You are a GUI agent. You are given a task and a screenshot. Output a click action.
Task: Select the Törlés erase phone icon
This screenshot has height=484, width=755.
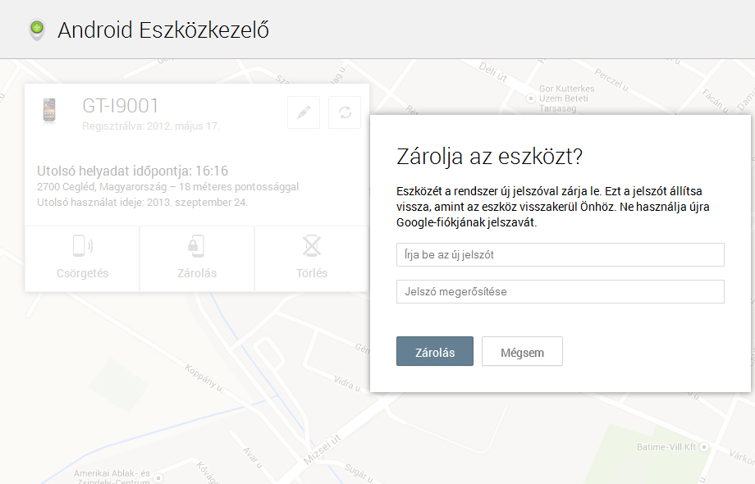312,246
